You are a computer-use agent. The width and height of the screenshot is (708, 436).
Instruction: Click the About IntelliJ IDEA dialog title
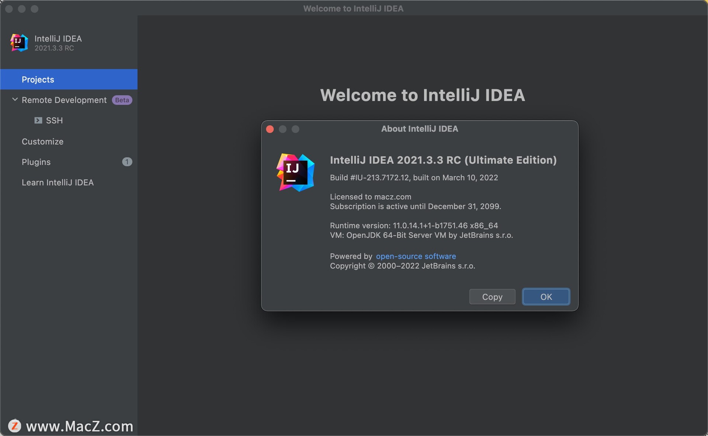[420, 129]
